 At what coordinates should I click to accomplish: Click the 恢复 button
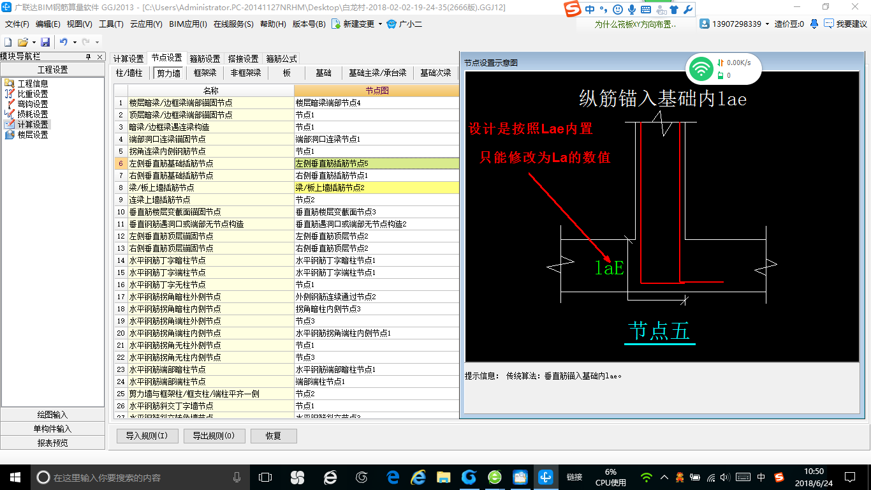click(274, 436)
